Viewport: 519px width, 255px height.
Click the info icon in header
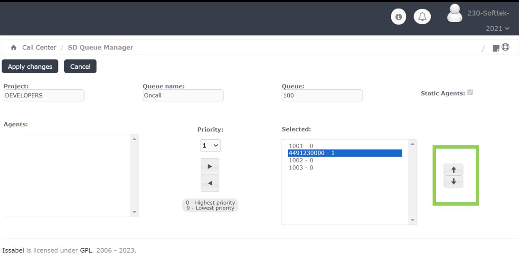pos(398,17)
